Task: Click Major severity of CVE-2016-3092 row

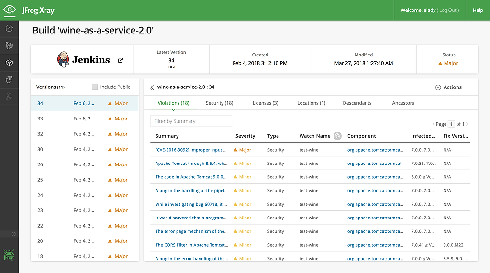Action: tap(243, 150)
